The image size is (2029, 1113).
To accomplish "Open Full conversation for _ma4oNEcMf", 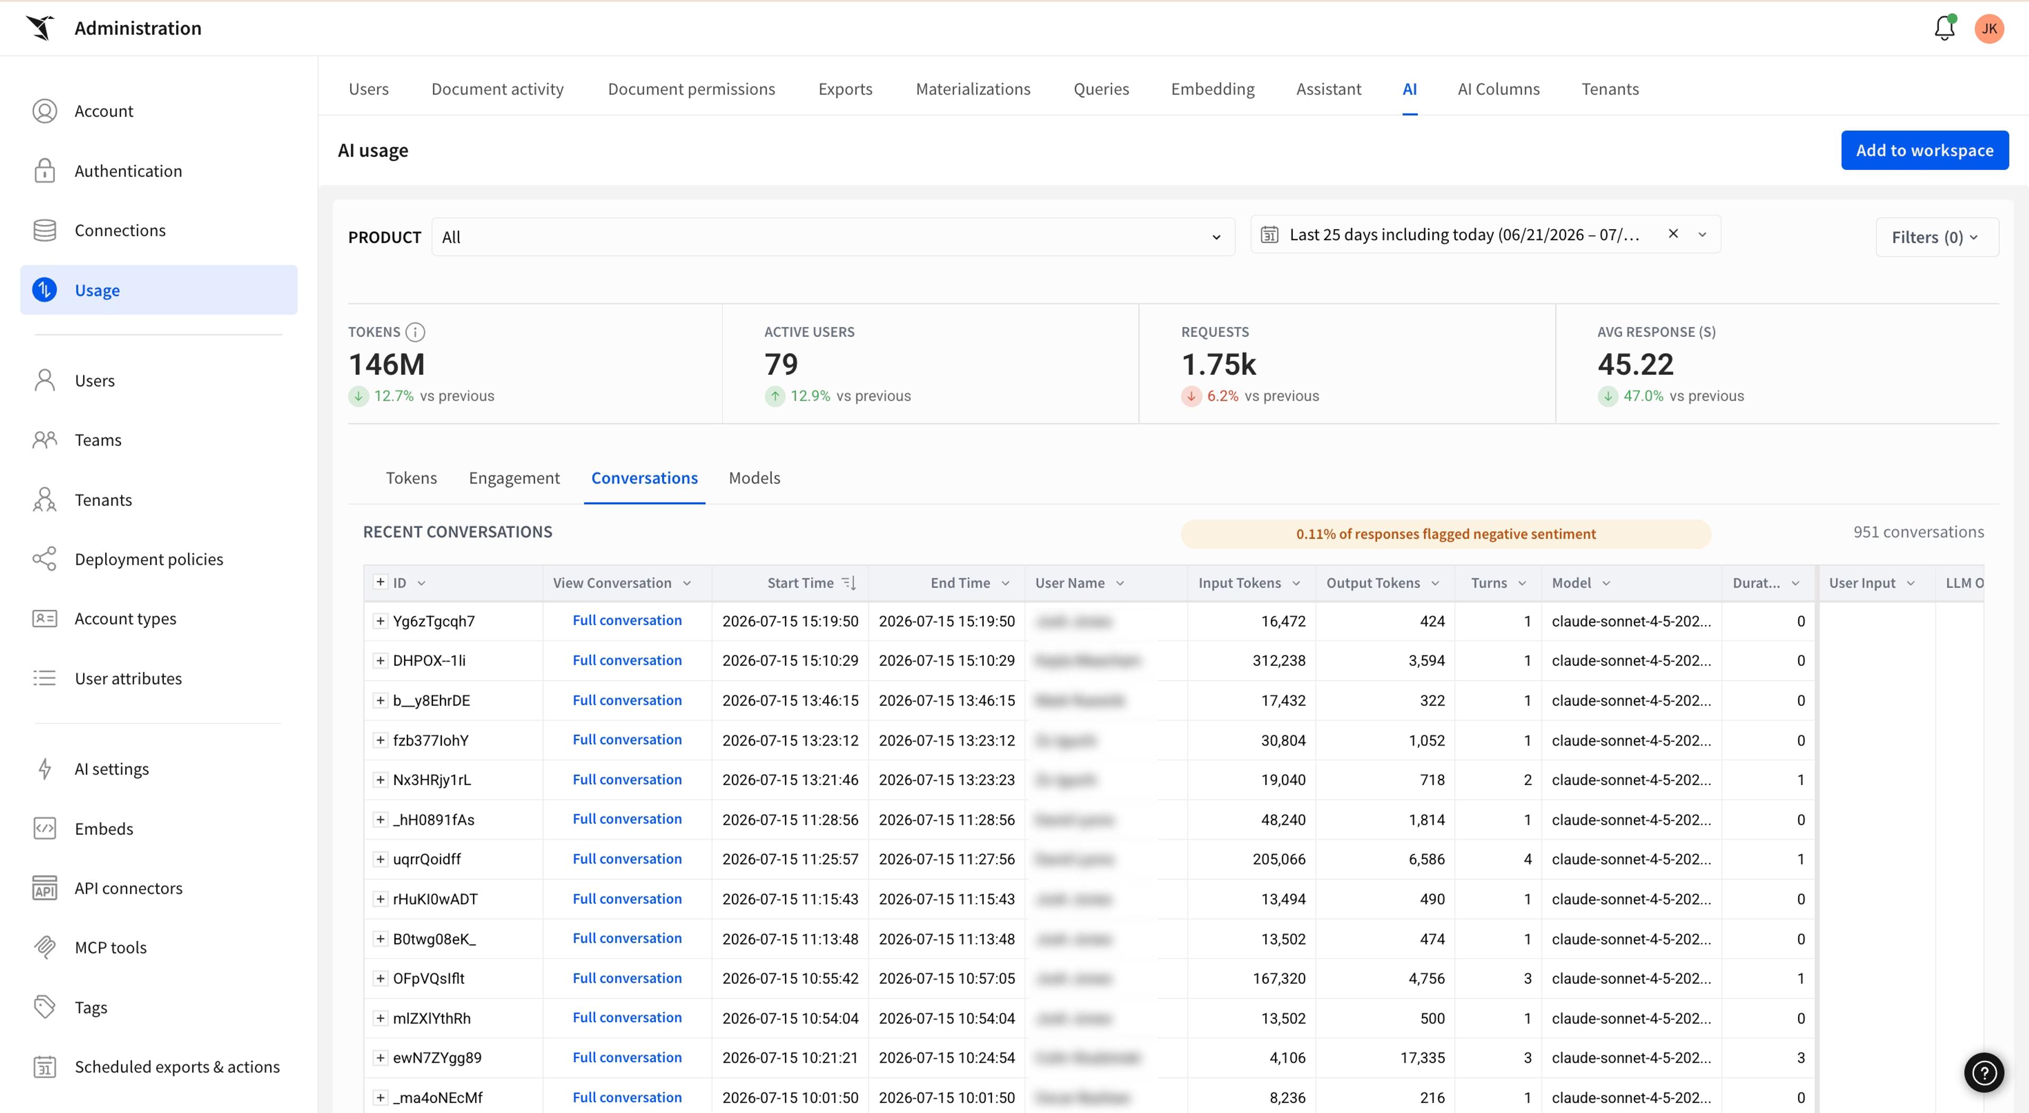I will point(627,1097).
